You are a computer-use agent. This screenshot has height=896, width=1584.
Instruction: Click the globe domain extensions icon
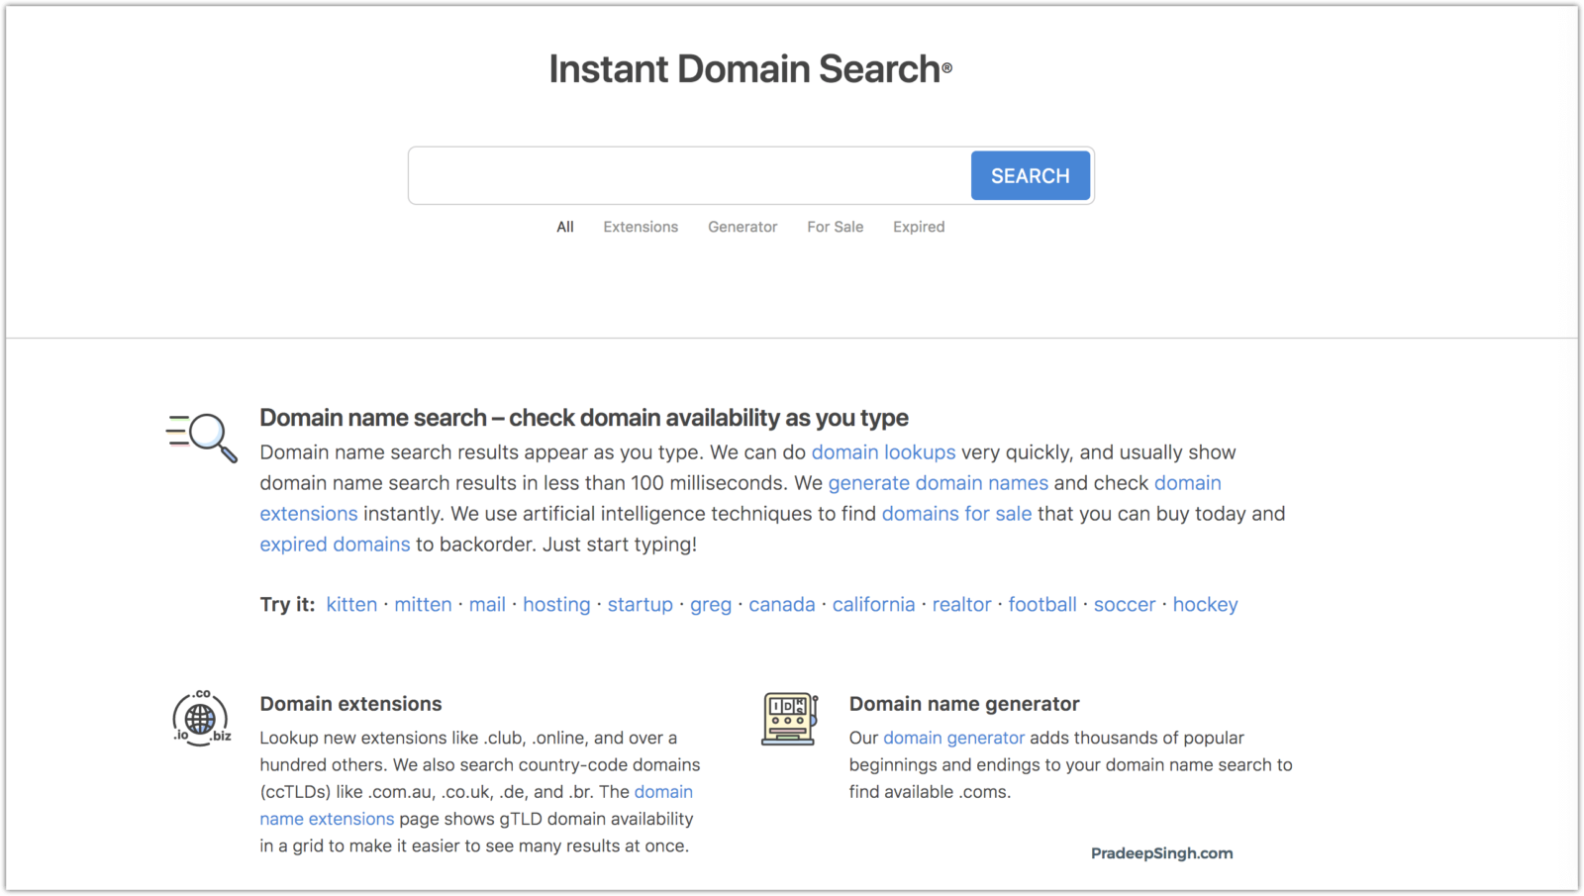pyautogui.click(x=201, y=718)
